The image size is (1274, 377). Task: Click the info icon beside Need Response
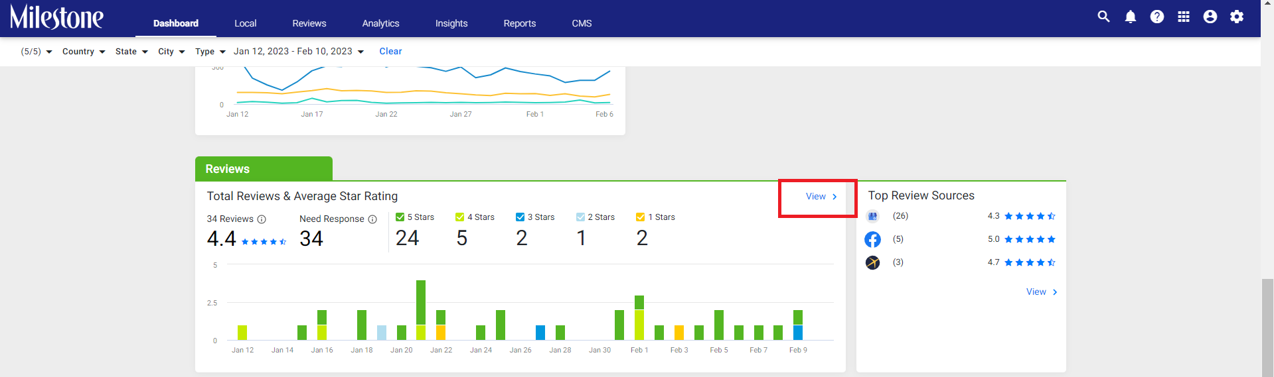372,219
